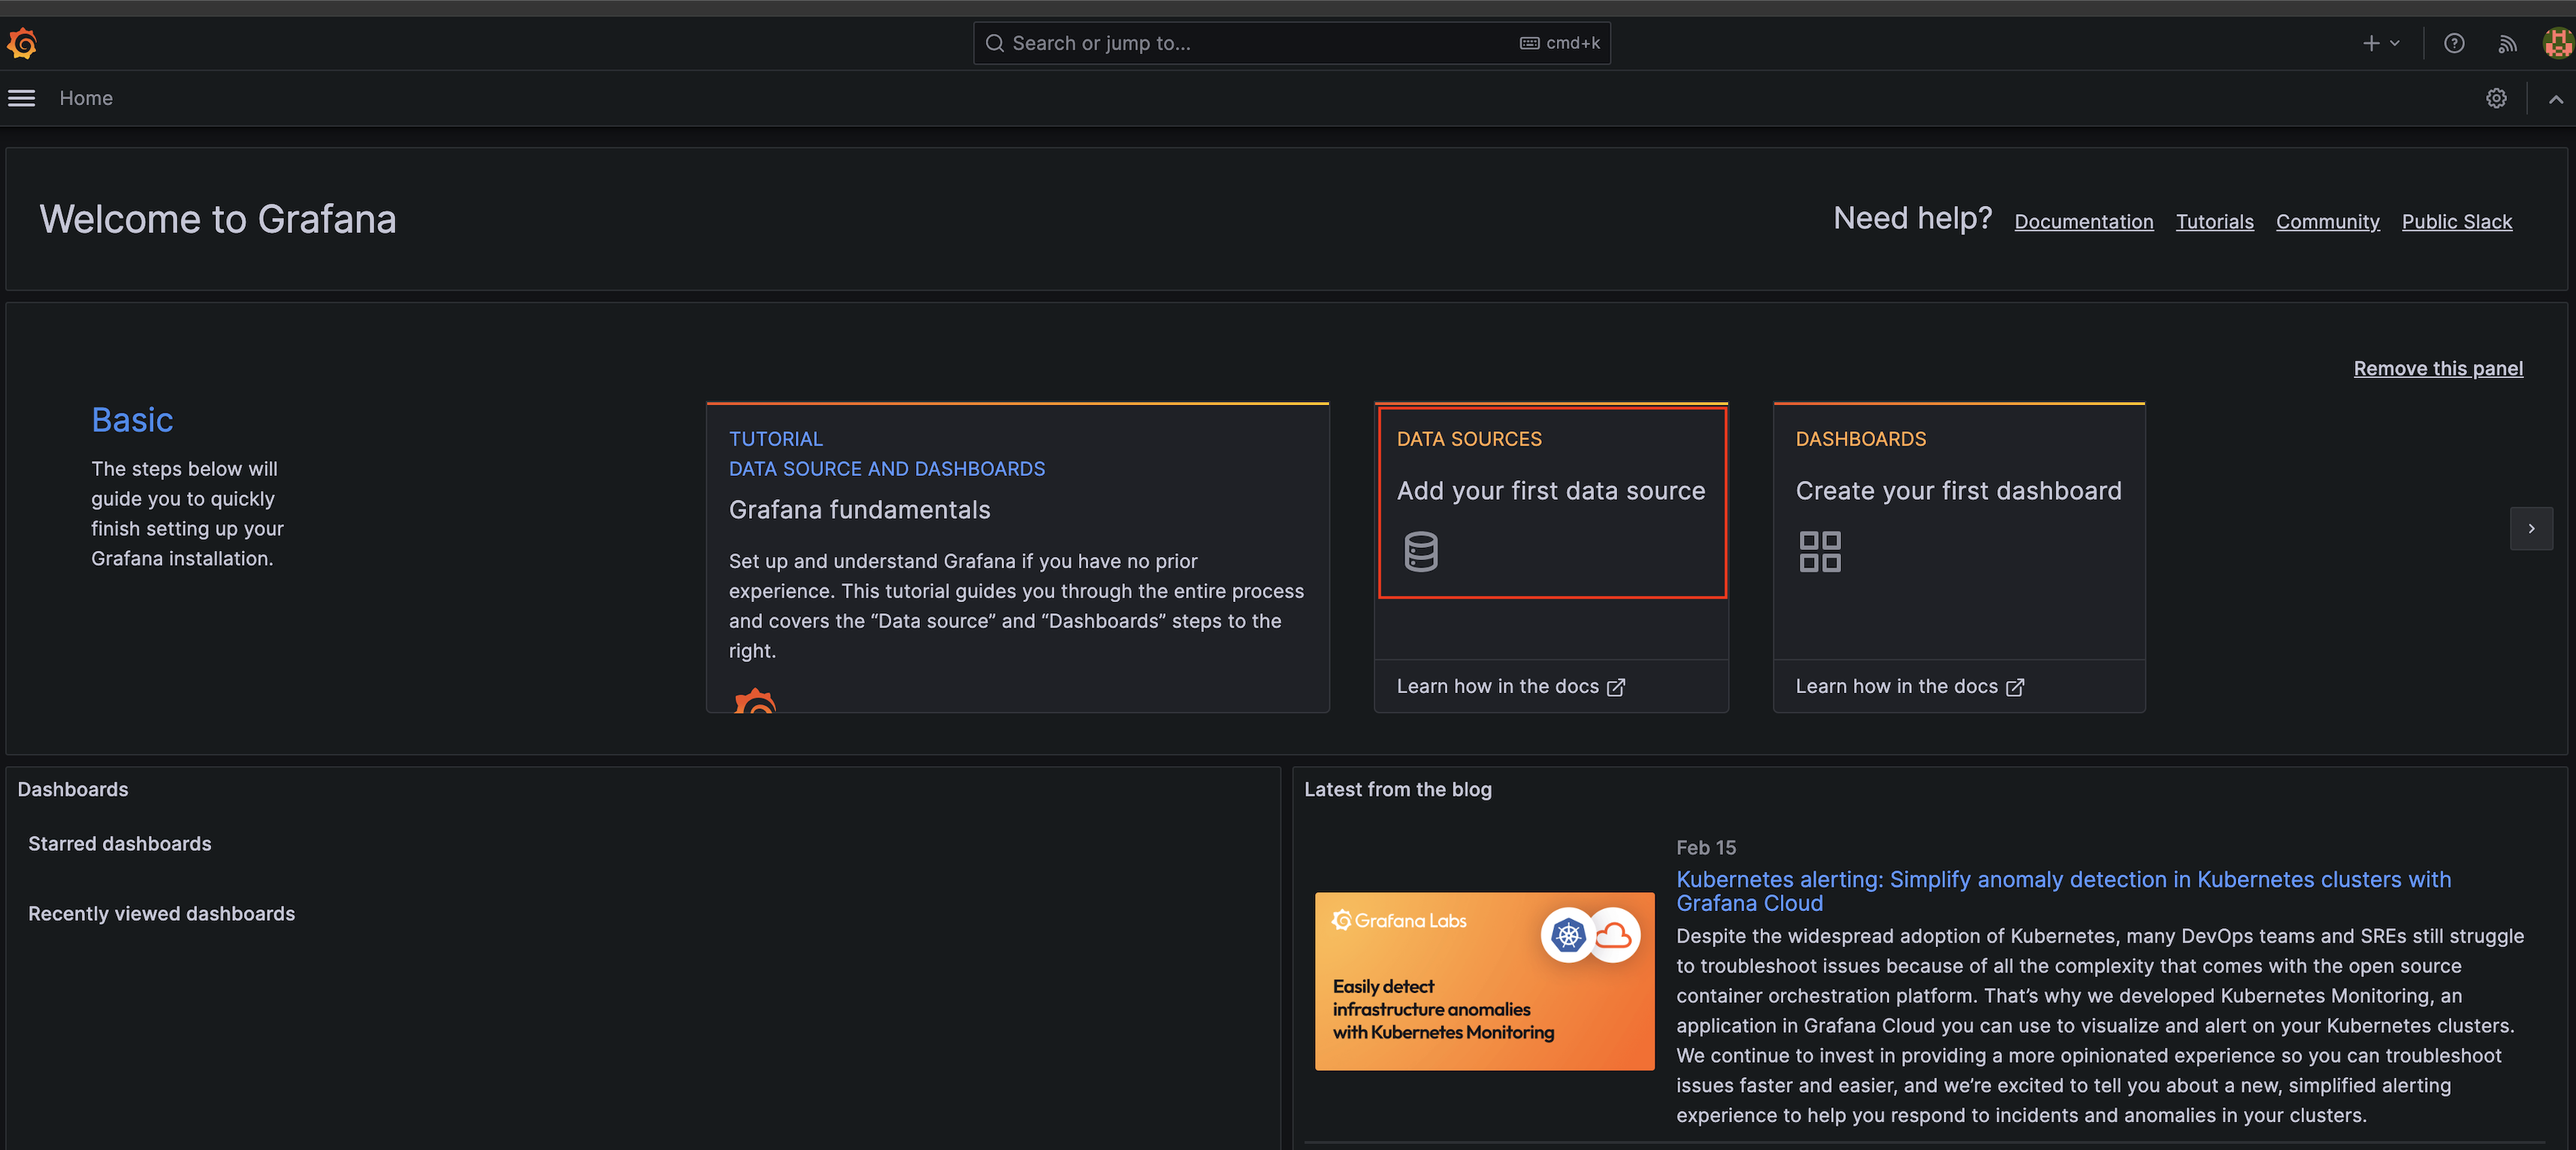The image size is (2576, 1150).
Task: Open Kubernetes Monitoring blog thumbnail
Action: 1483,980
